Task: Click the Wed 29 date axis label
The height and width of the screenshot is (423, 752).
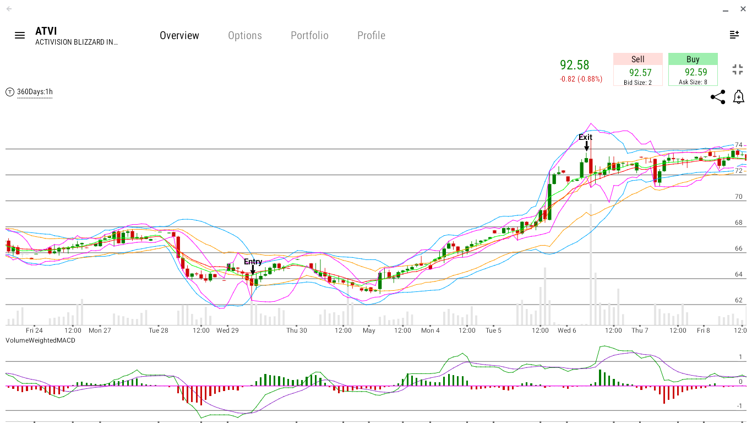Action: (x=227, y=330)
